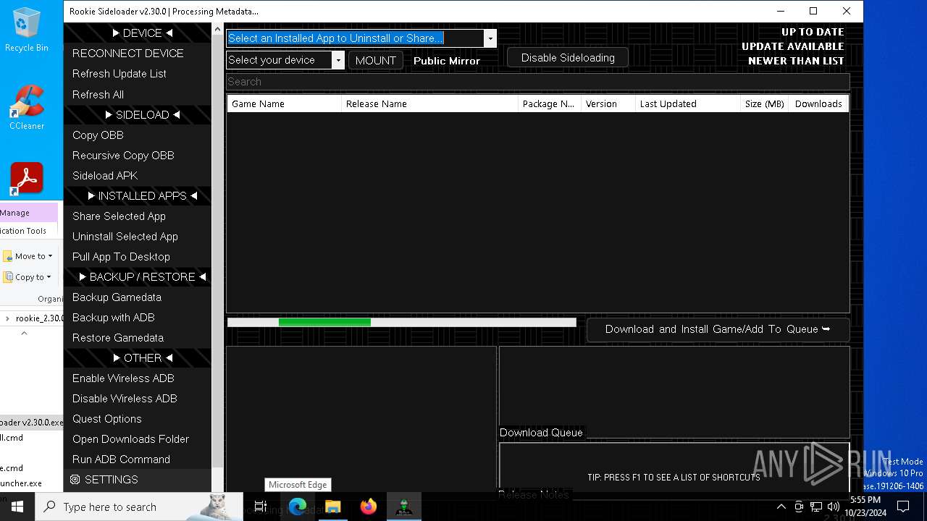
Task: Open the Recycle Bin desktop icon
Action: click(27, 30)
